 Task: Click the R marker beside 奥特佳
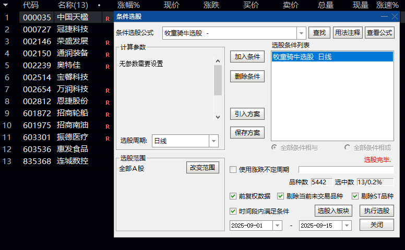(x=108, y=67)
